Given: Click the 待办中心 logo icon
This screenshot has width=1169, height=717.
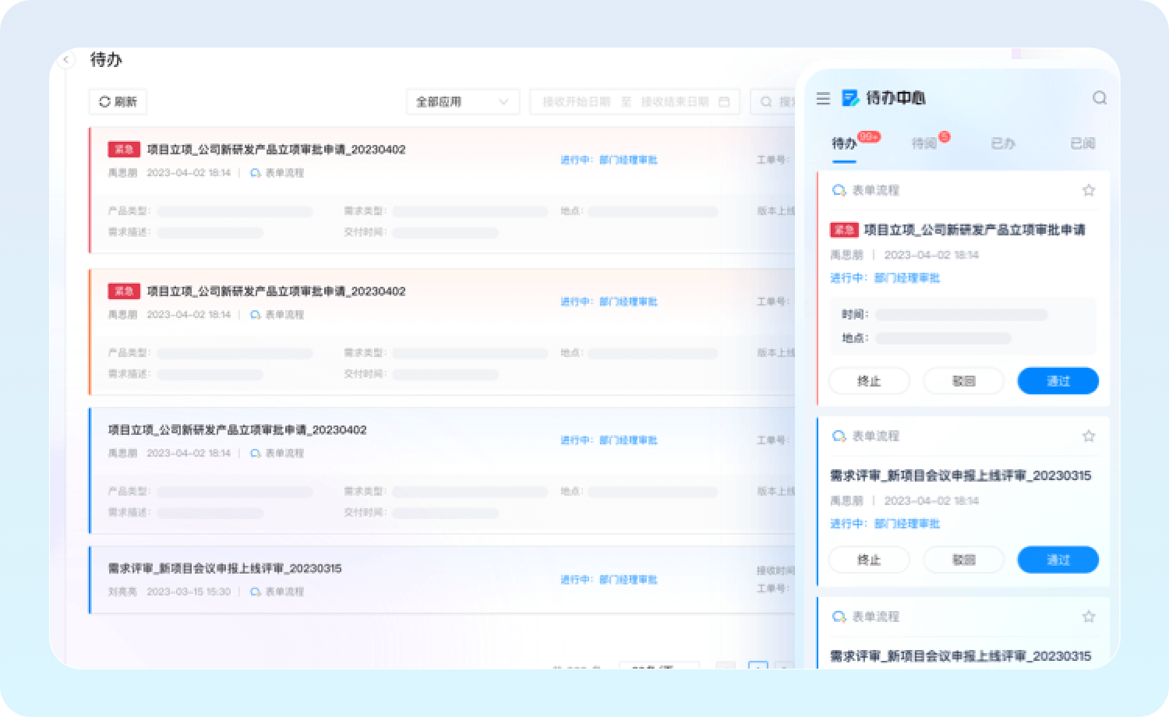Looking at the screenshot, I should coord(849,98).
